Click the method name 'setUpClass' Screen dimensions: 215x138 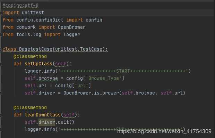click(x=38, y=64)
